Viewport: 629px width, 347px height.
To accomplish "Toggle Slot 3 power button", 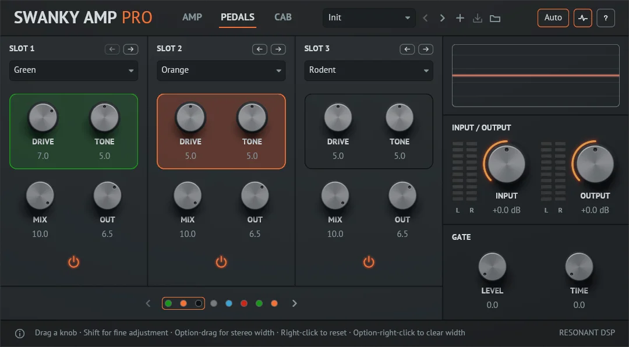I will tap(369, 262).
